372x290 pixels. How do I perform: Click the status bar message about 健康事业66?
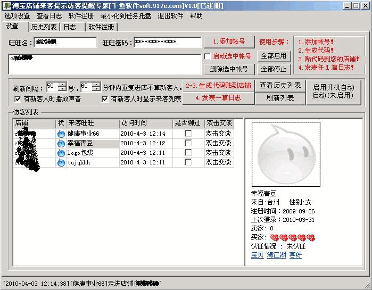[x=82, y=284]
